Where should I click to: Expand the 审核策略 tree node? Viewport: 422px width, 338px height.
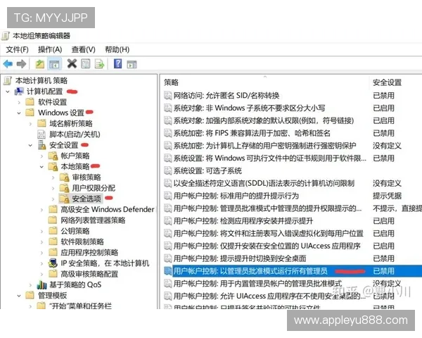click(53, 177)
